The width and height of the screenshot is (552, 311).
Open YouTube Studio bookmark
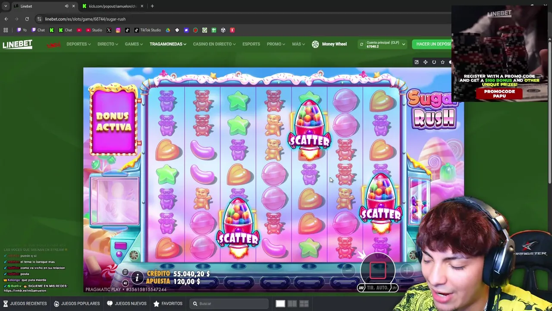pos(94,30)
